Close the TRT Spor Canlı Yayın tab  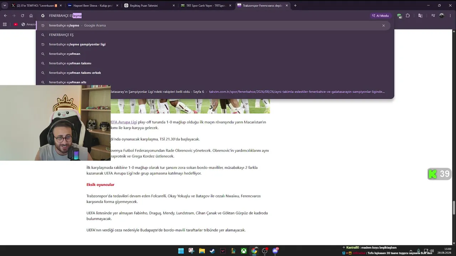pyautogui.click(x=230, y=5)
